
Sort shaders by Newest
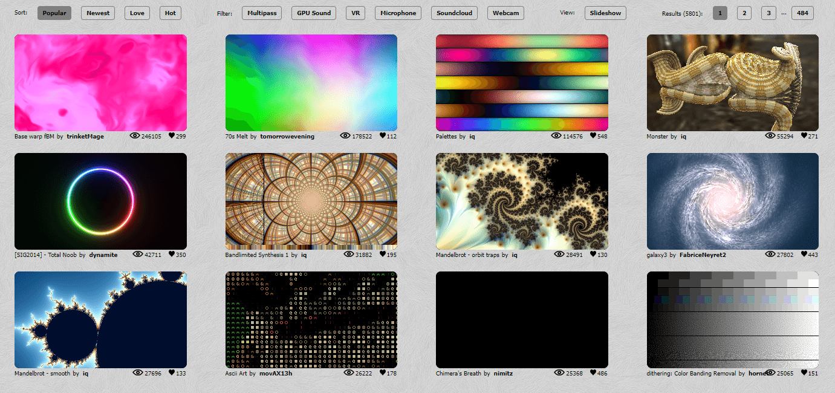click(x=98, y=13)
